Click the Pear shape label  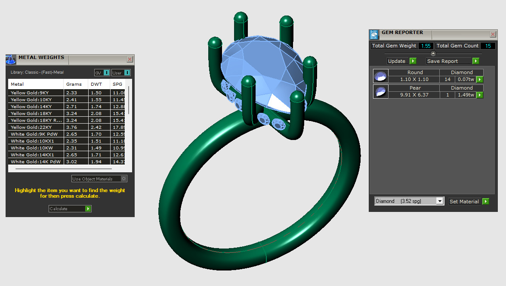click(414, 88)
